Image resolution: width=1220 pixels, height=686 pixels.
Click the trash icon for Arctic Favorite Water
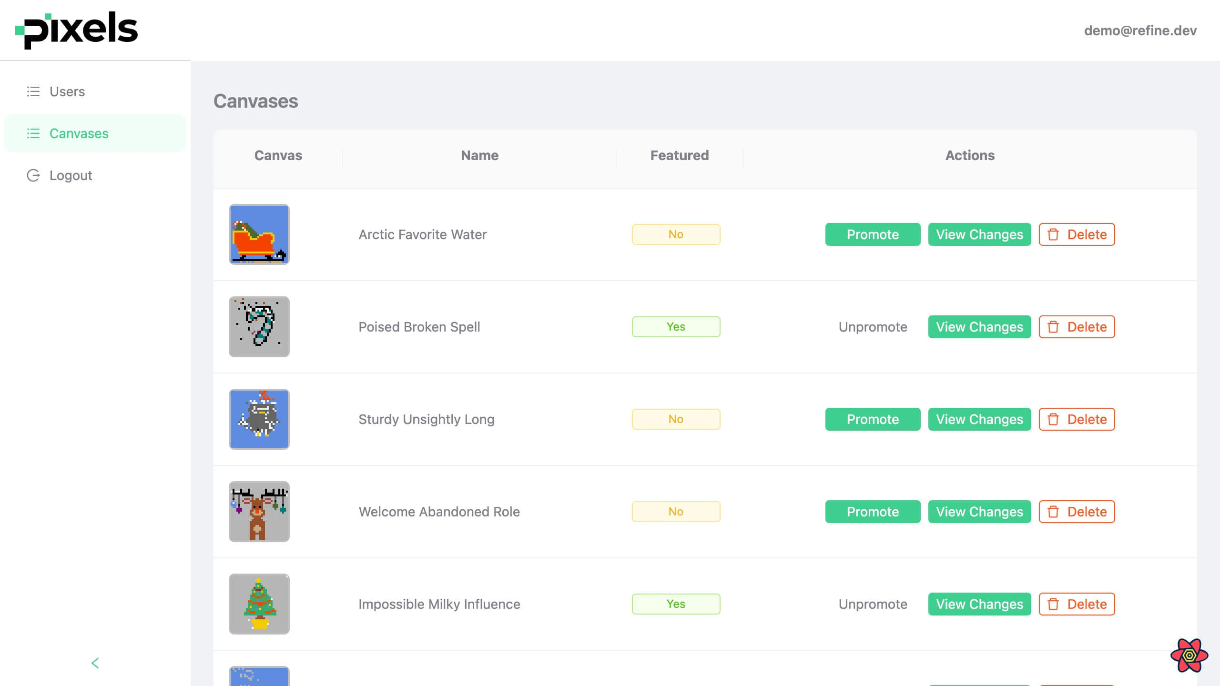coord(1053,234)
